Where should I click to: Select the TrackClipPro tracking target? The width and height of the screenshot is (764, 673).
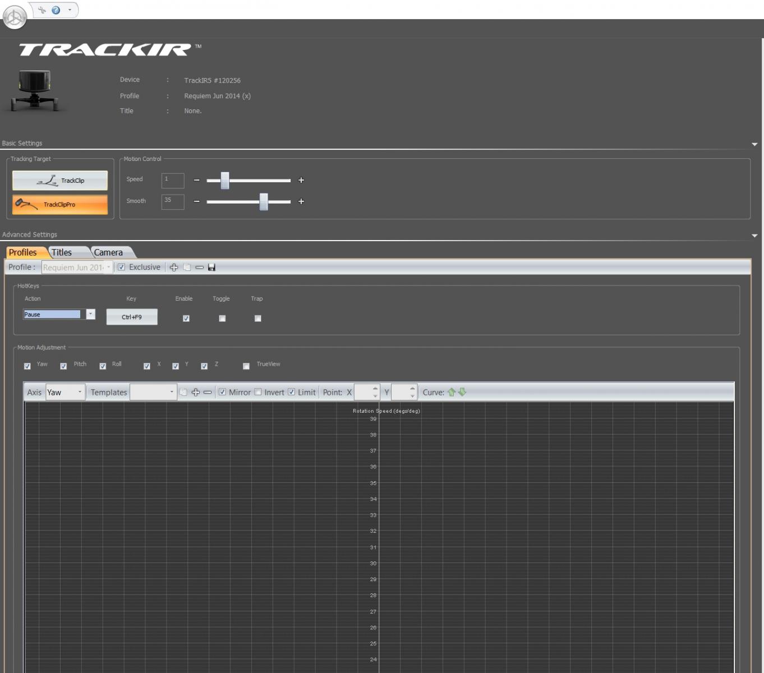(x=60, y=204)
